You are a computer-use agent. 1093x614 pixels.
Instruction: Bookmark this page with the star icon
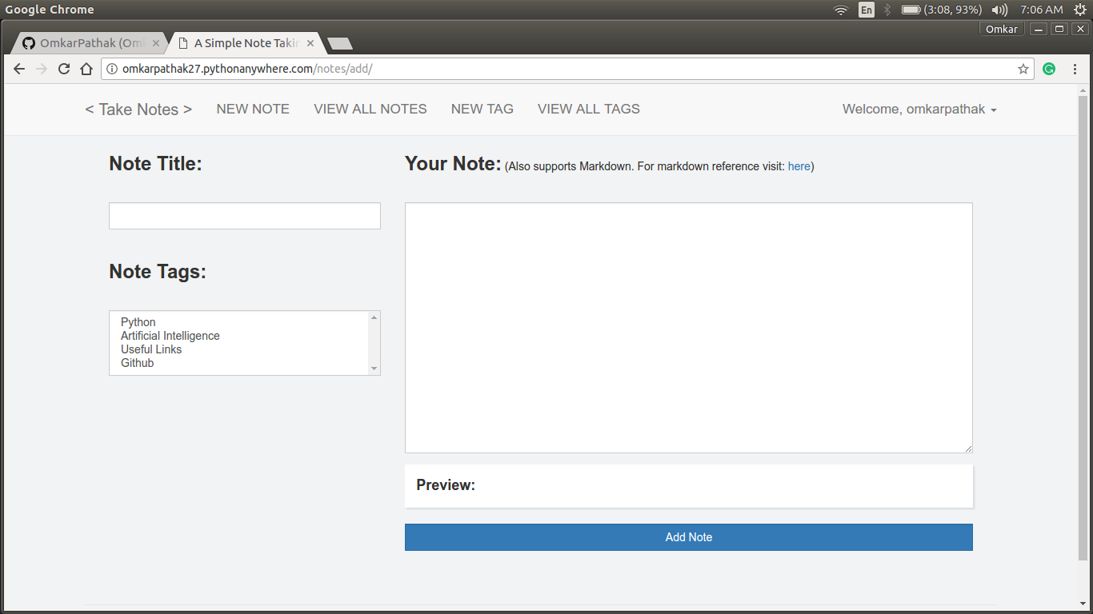pyautogui.click(x=1023, y=69)
